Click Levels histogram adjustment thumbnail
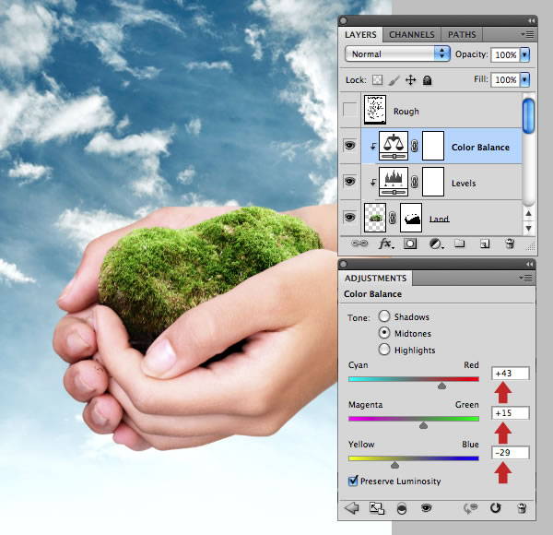 pos(394,182)
